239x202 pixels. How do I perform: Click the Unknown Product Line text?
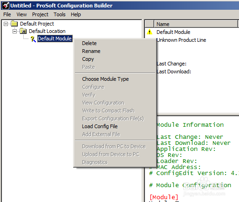click(x=181, y=40)
